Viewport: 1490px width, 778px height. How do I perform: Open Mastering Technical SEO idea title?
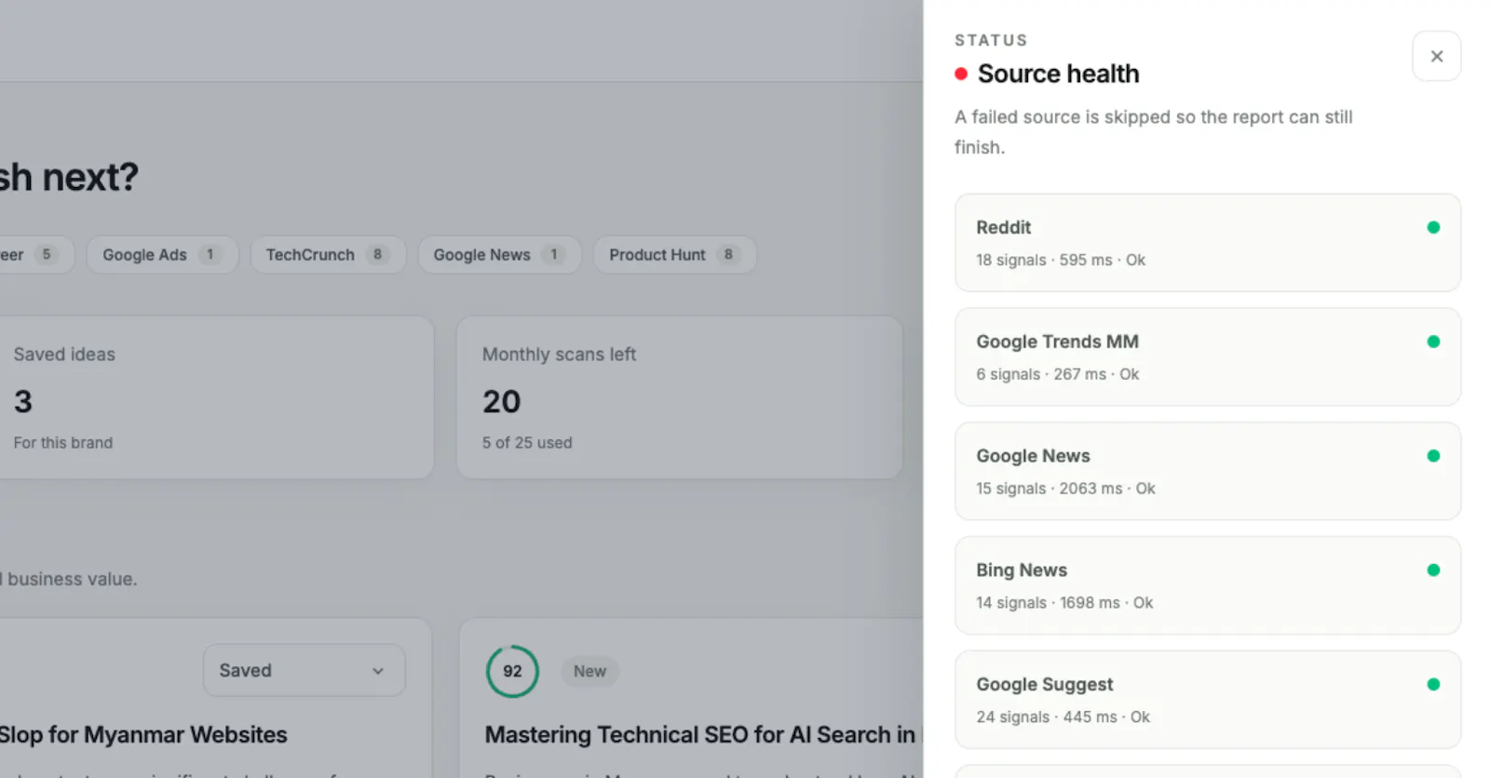point(702,734)
